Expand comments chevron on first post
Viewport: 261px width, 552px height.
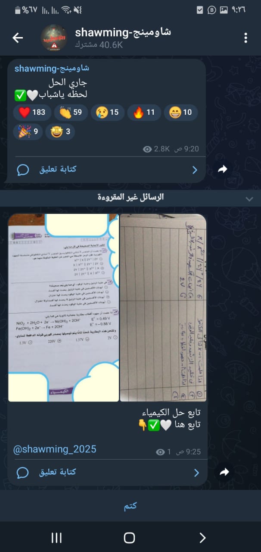coord(195,170)
